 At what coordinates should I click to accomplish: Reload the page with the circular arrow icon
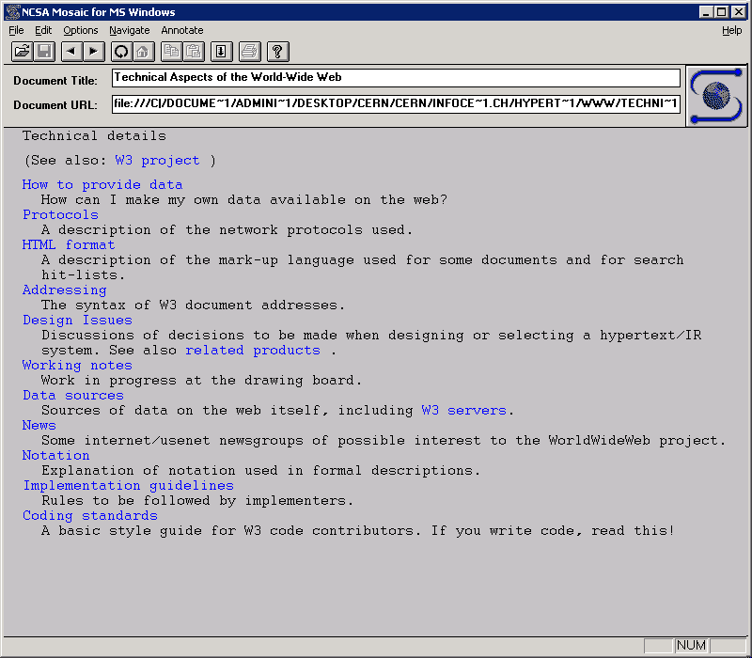click(x=122, y=52)
